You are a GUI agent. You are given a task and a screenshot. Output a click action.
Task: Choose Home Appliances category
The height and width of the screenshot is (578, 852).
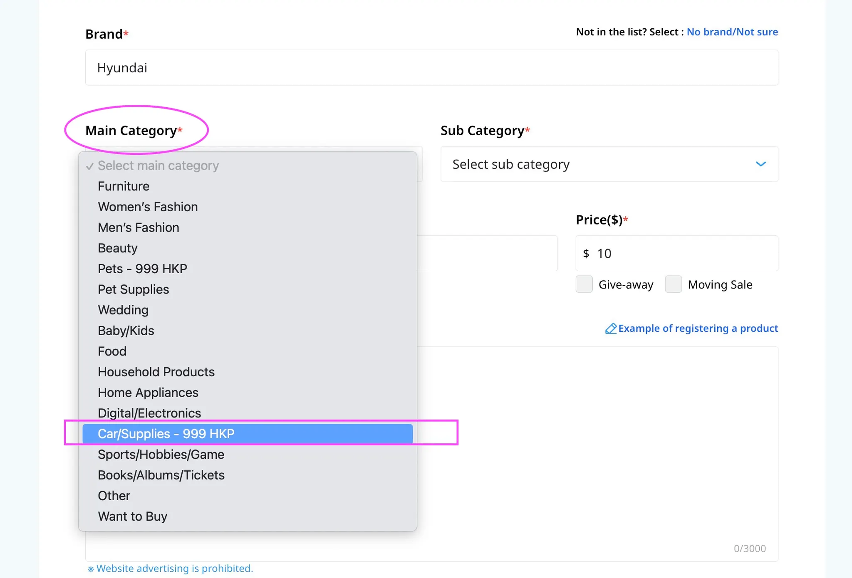coord(148,393)
